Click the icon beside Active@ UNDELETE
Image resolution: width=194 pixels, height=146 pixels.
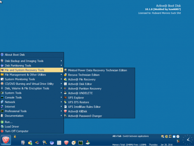click(x=66, y=93)
